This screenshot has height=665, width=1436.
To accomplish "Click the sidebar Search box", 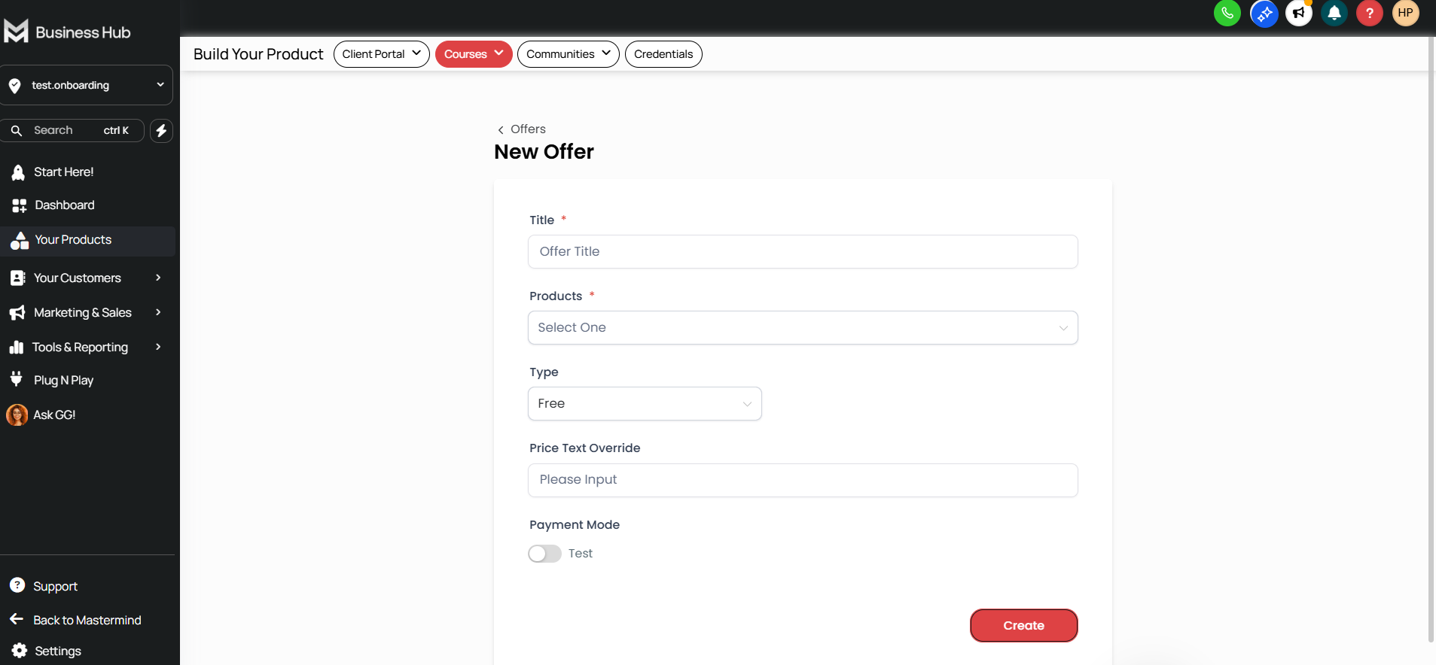I will point(72,130).
